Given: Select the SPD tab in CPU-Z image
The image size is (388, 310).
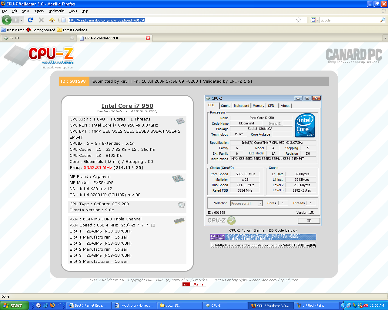Looking at the screenshot, I should [271, 106].
